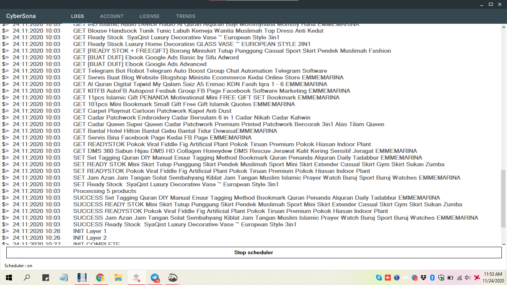Click the 'INIT Layer 2' log entry

90,238
